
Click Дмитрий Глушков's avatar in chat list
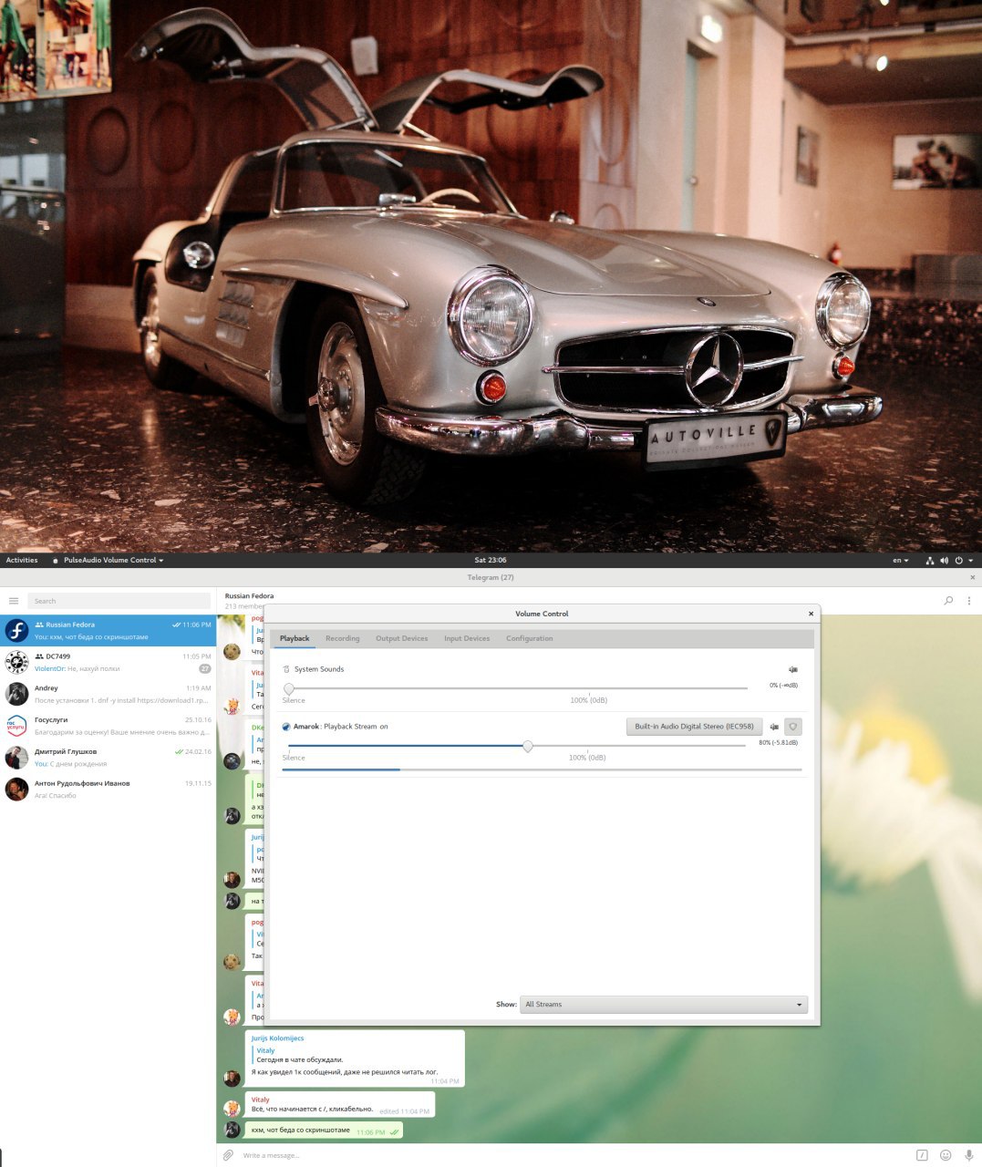[16, 758]
